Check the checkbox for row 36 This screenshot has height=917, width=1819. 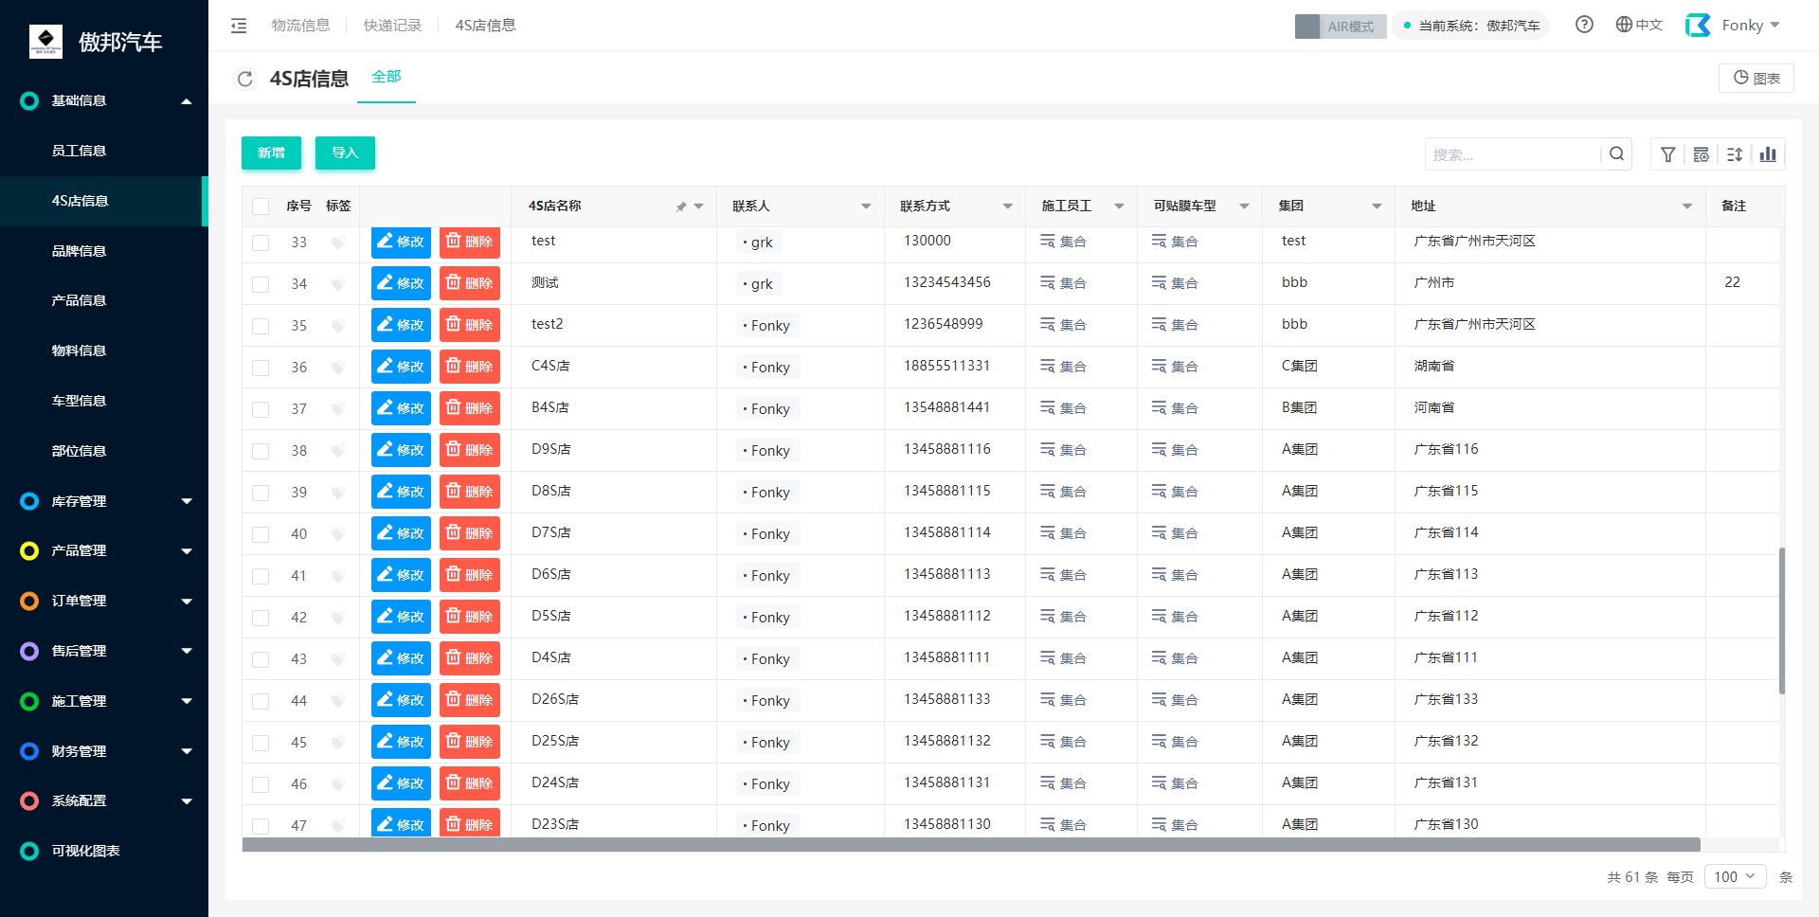pos(261,368)
